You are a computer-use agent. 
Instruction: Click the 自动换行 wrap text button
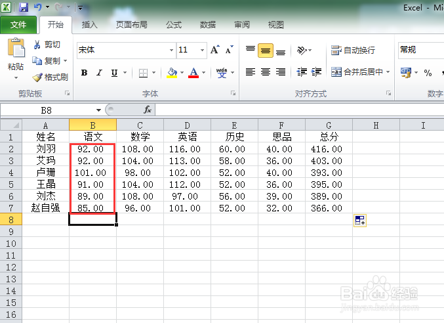[353, 50]
